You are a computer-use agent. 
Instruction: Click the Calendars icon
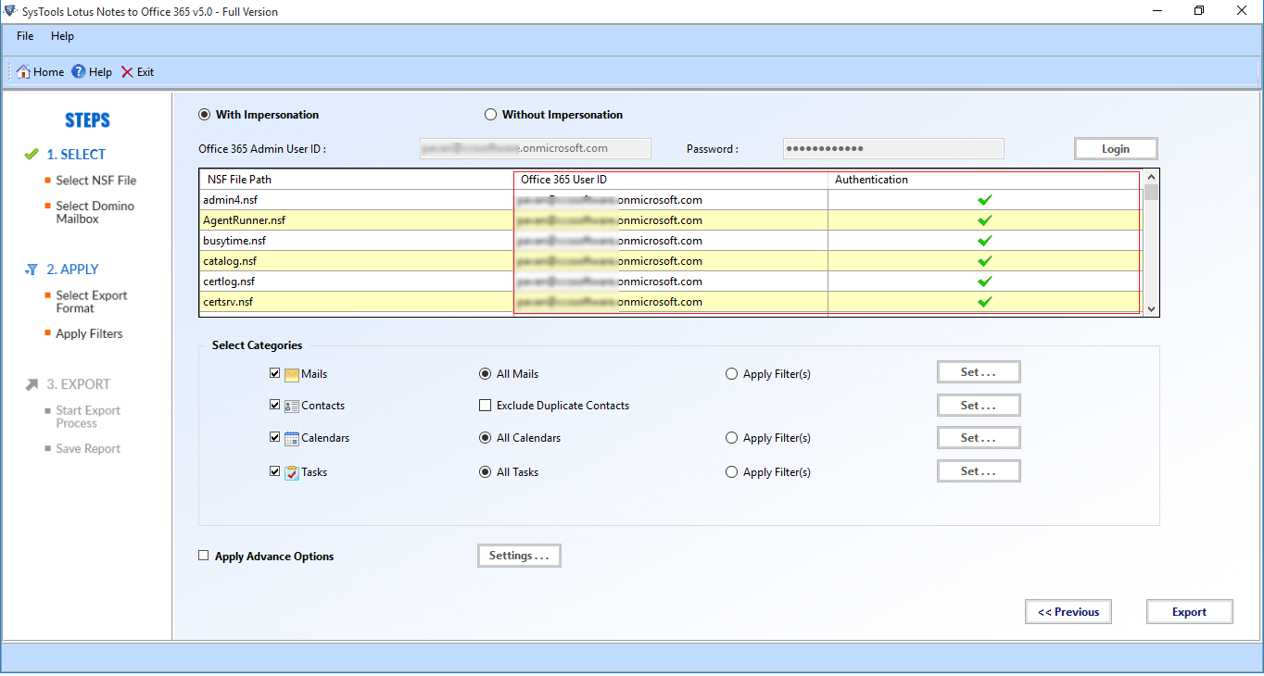pyautogui.click(x=292, y=439)
